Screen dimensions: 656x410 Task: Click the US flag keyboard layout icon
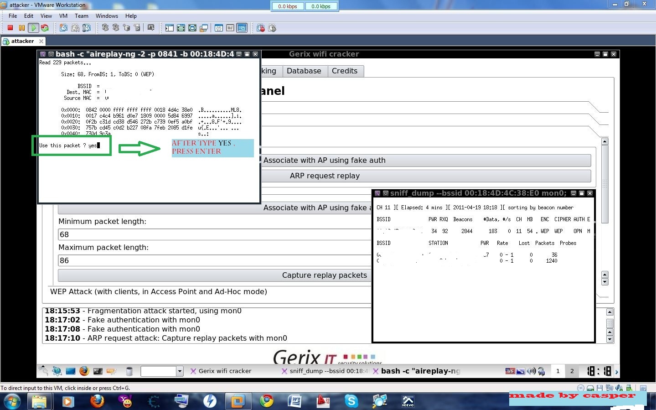click(510, 371)
